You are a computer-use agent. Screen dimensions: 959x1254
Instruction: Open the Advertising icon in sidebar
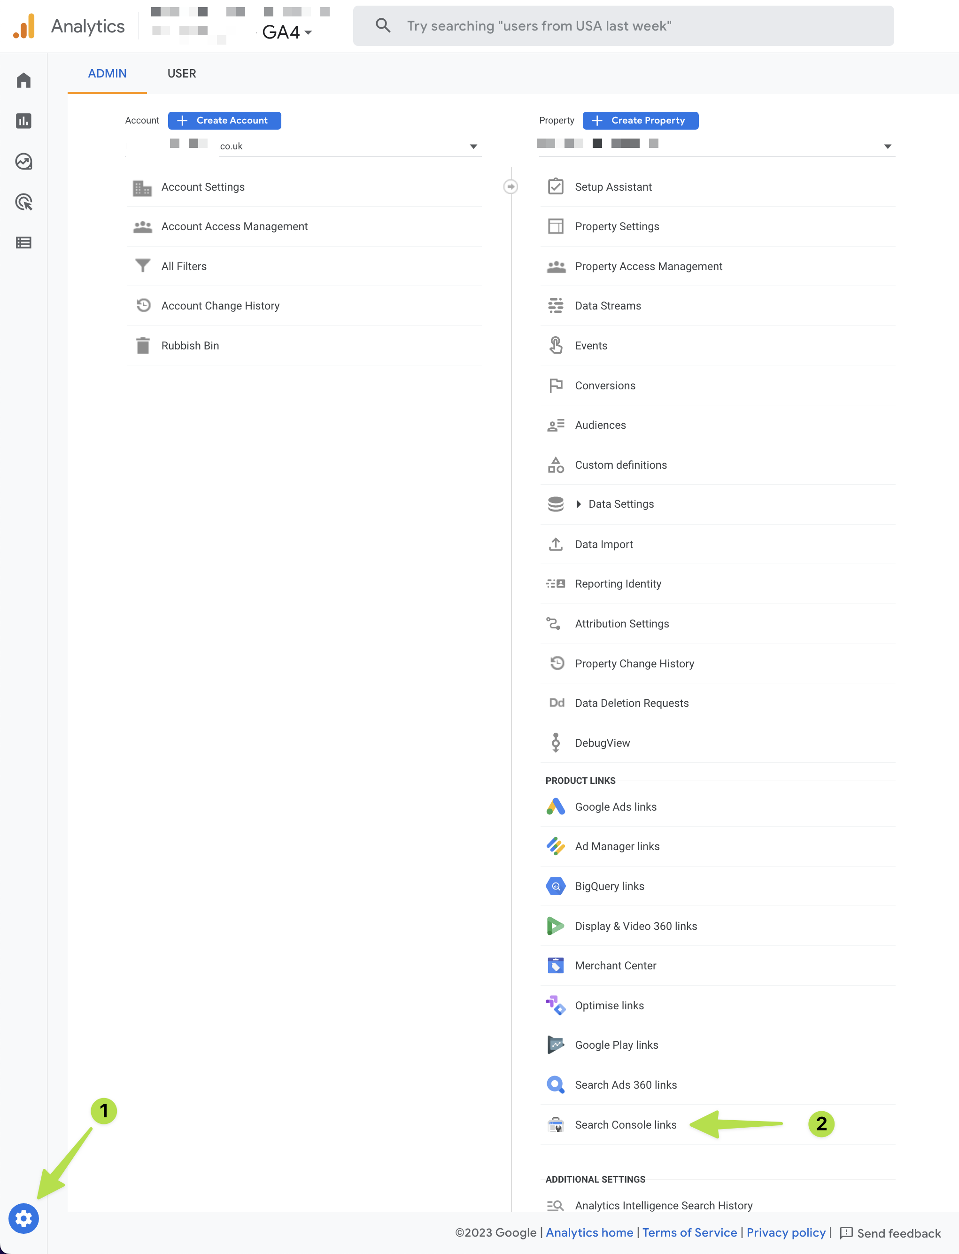(23, 202)
